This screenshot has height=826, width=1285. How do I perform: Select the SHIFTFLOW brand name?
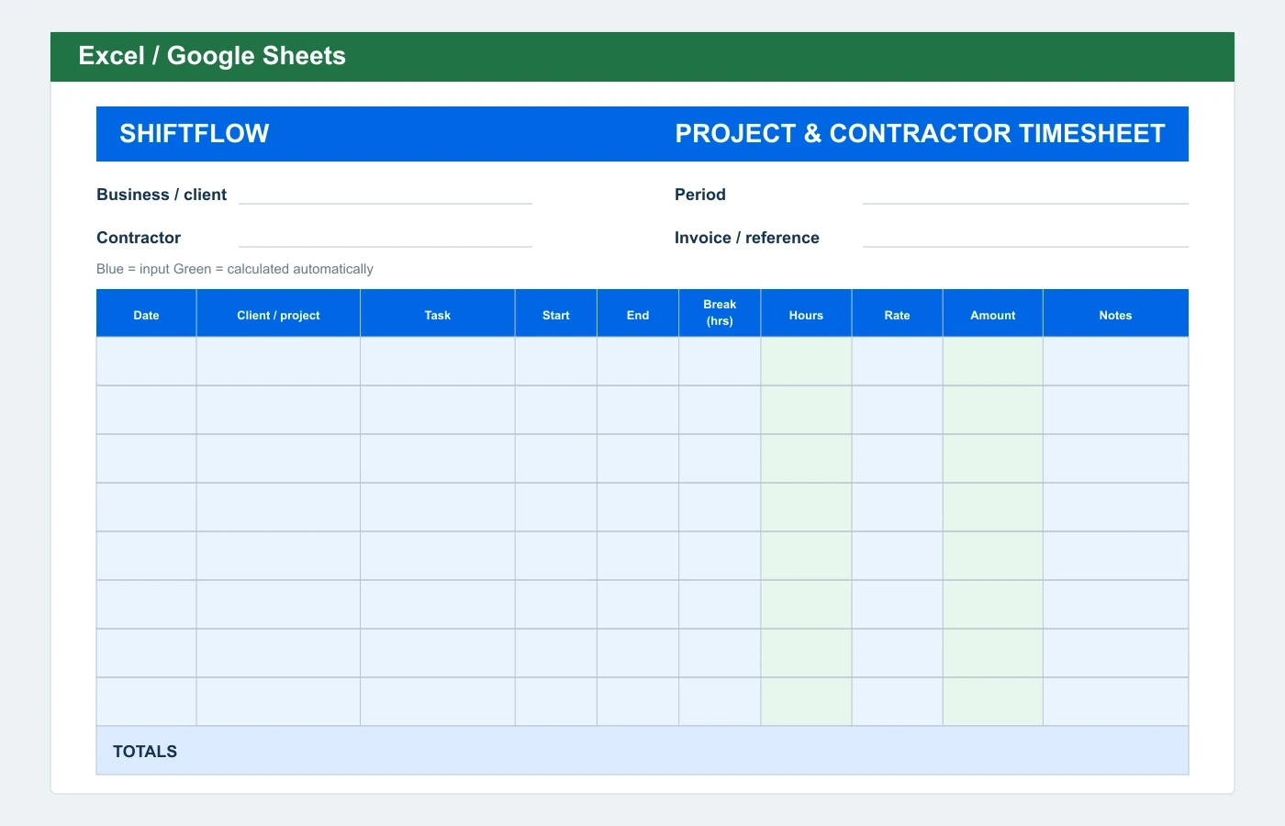click(195, 134)
